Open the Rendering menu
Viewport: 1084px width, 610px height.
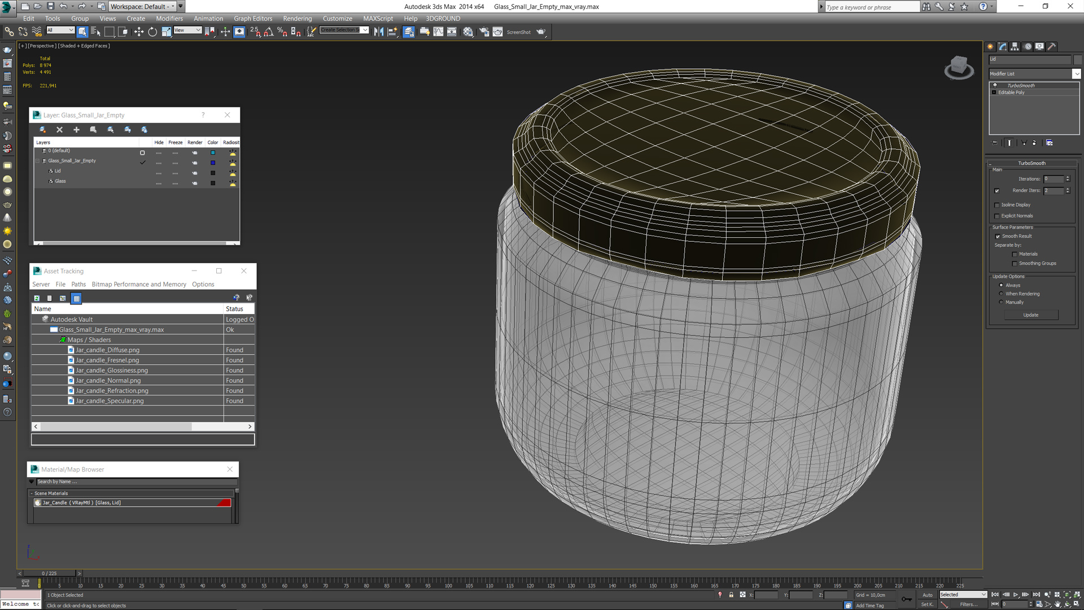[297, 19]
